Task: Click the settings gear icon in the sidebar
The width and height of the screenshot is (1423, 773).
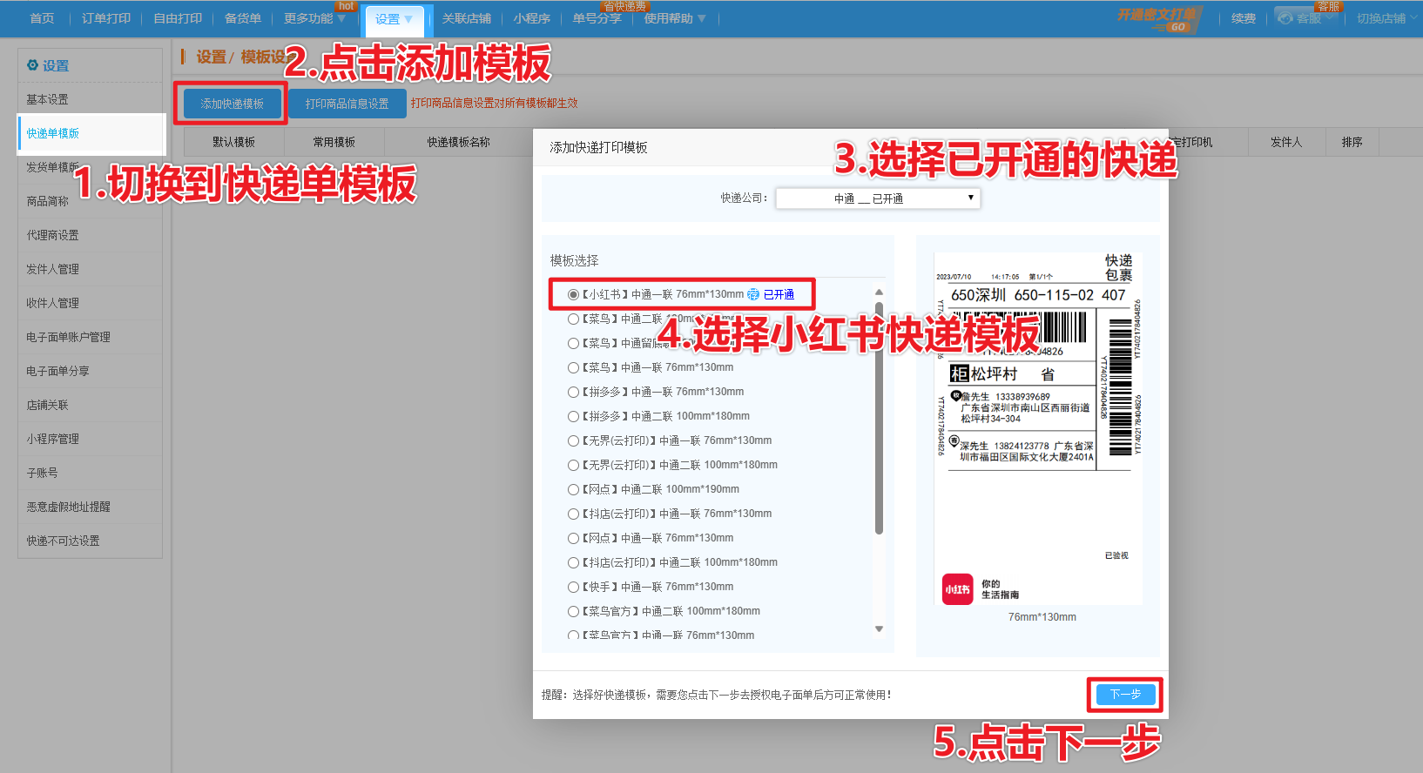Action: [x=32, y=65]
